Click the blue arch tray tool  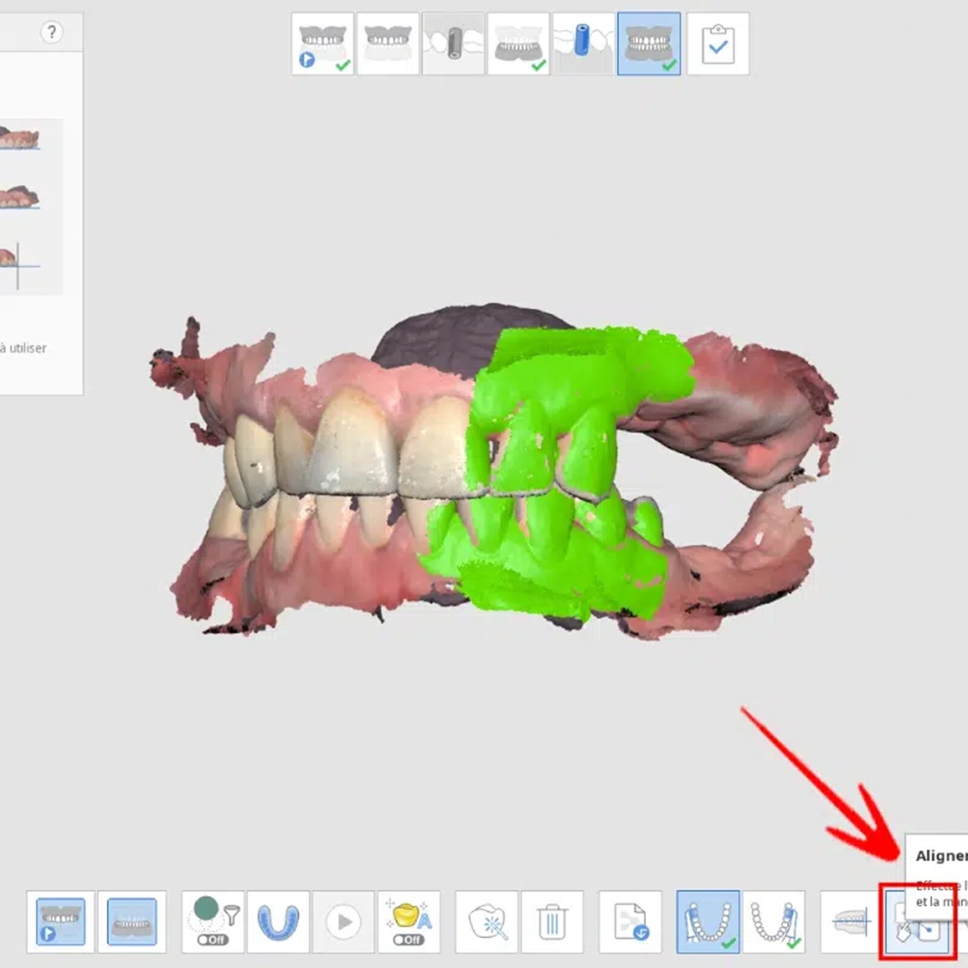[278, 921]
